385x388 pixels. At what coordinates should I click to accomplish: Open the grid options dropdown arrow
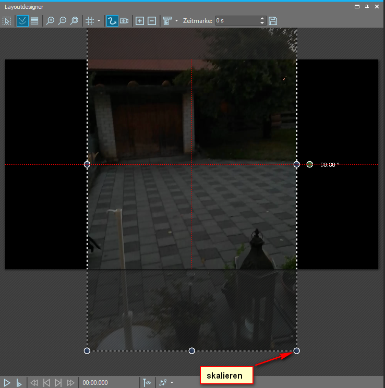99,21
